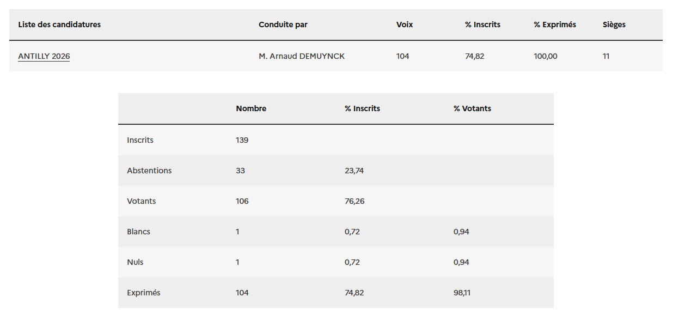Click the 76,26 turnout percentage
Viewport: 673px width, 321px height.
354,201
